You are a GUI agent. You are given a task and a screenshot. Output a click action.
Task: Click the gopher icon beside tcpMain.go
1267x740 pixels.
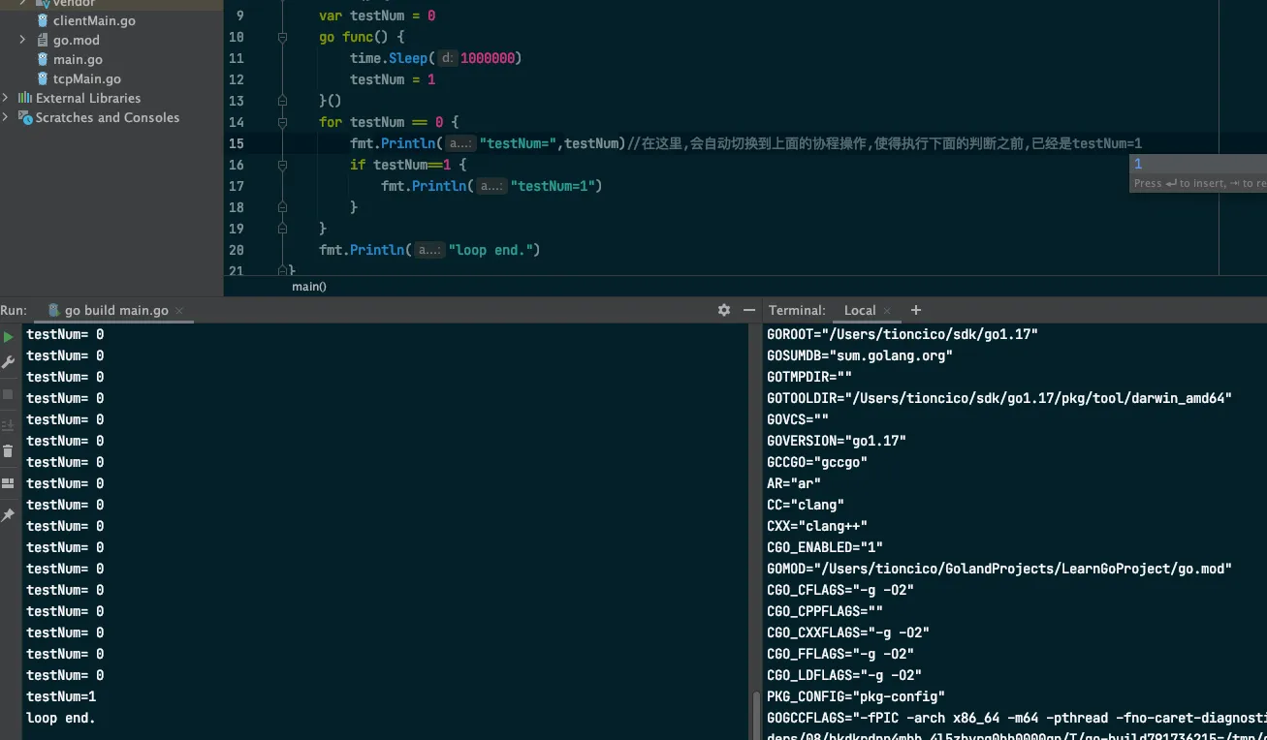coord(43,78)
